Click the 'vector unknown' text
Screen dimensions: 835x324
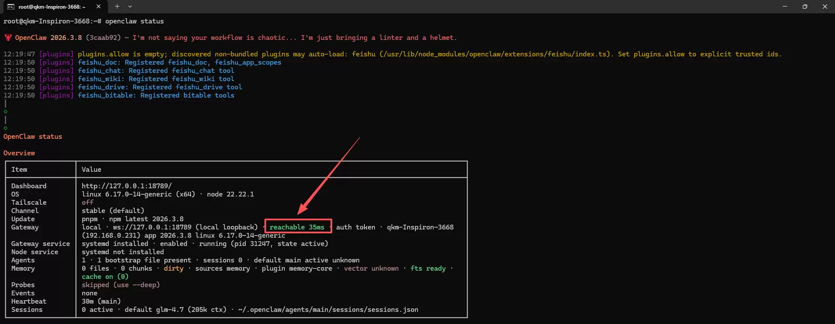[371, 268]
